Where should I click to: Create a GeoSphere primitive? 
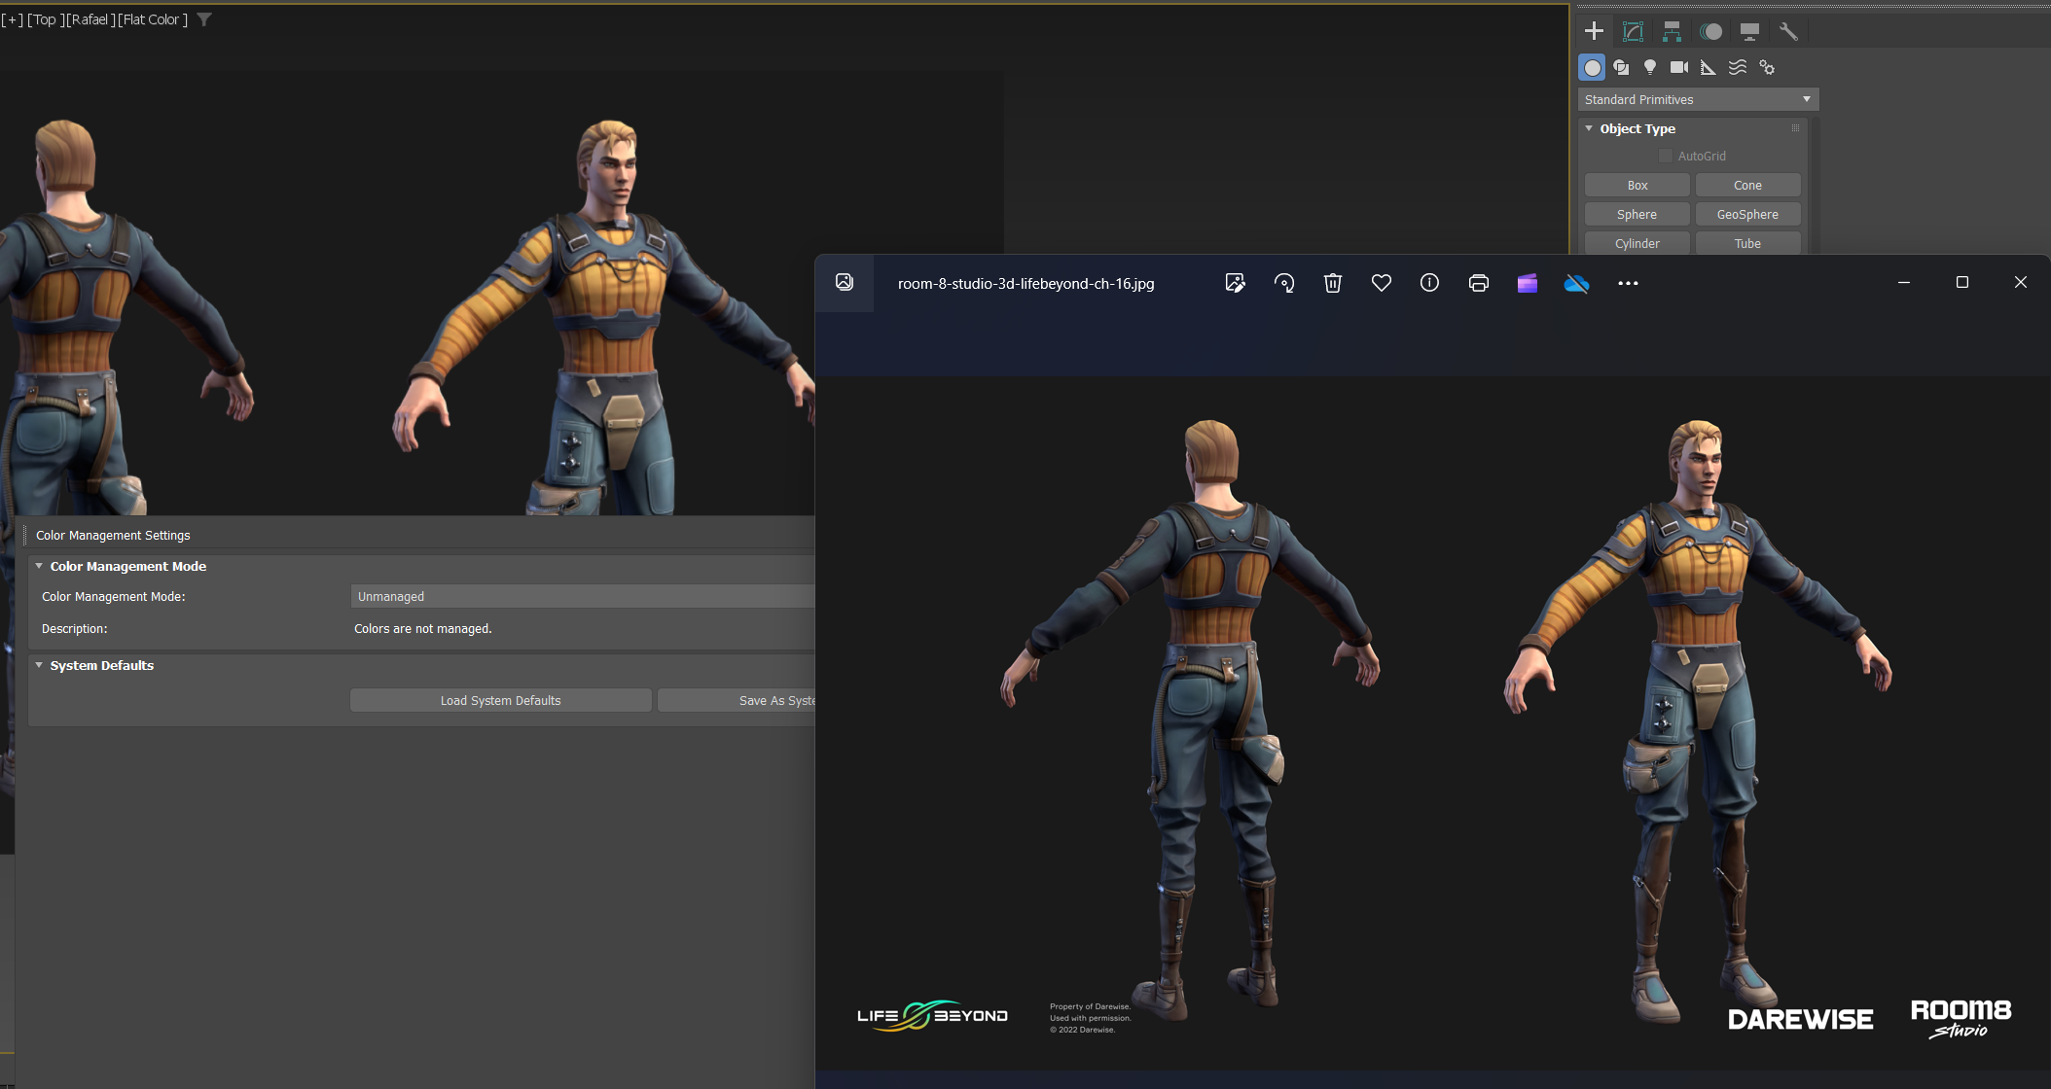click(1747, 214)
